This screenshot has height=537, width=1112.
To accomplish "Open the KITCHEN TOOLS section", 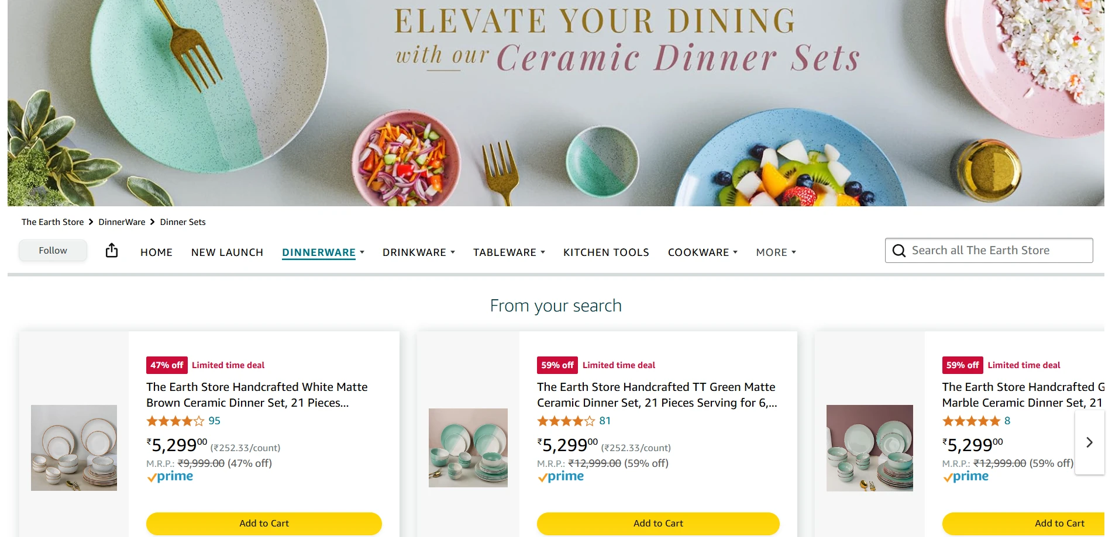I will coord(606,252).
